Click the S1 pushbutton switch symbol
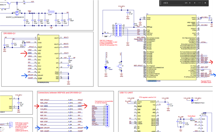This screenshot has width=216, height=132. (120, 66)
